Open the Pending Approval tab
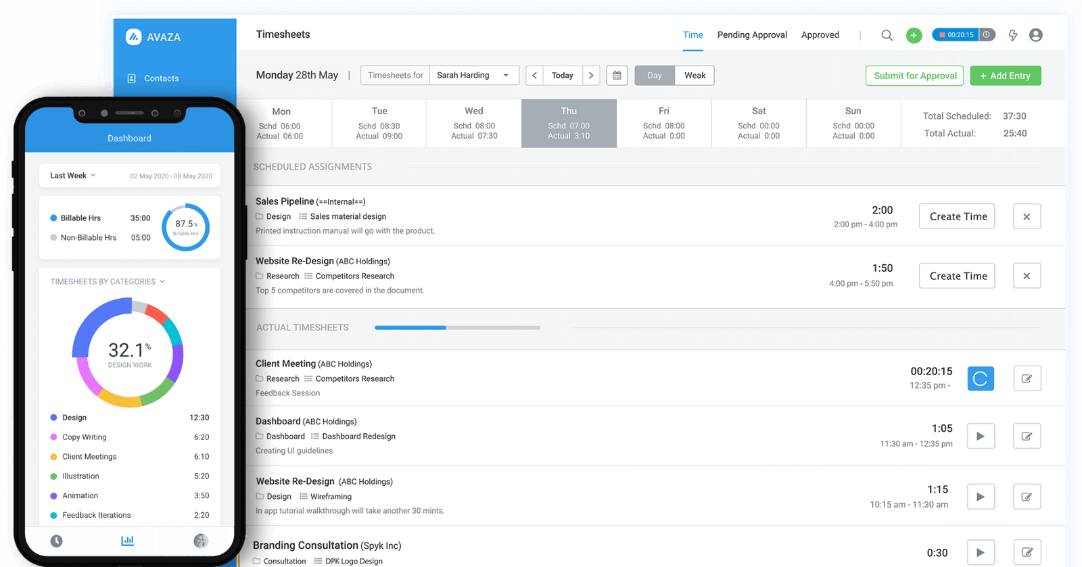 pyautogui.click(x=752, y=35)
